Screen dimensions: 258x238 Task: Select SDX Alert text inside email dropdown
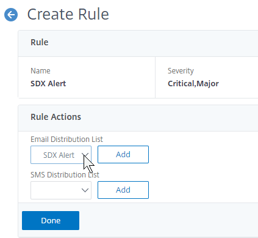tap(59, 155)
